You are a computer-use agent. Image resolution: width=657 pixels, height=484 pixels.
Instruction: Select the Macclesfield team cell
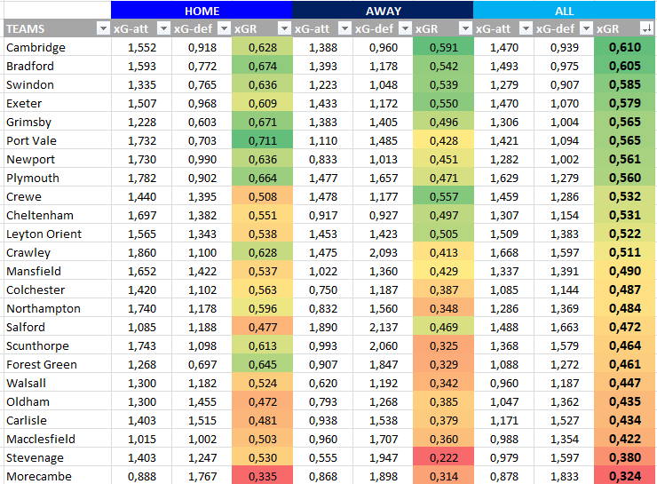57,439
